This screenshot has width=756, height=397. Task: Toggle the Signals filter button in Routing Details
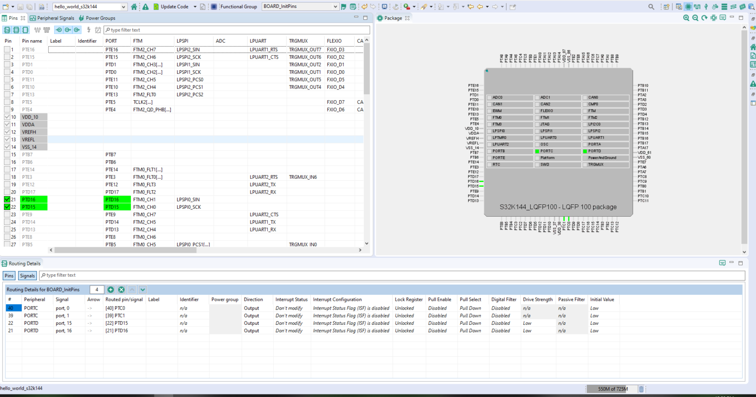(x=28, y=276)
